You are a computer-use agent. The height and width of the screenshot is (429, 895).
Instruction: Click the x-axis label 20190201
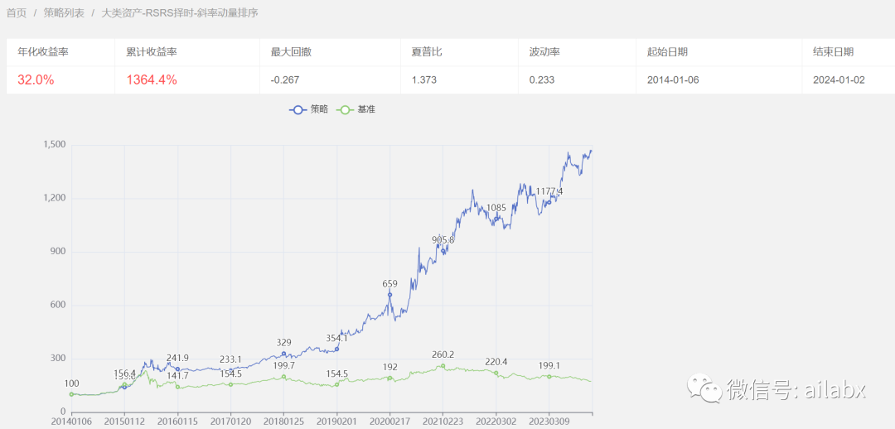pyautogui.click(x=336, y=422)
